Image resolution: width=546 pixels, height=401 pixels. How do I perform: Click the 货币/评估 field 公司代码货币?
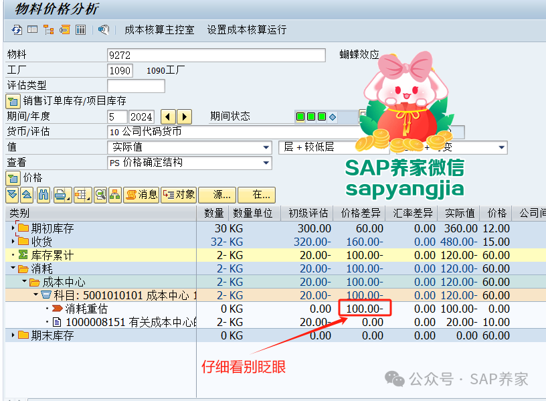tap(234, 132)
